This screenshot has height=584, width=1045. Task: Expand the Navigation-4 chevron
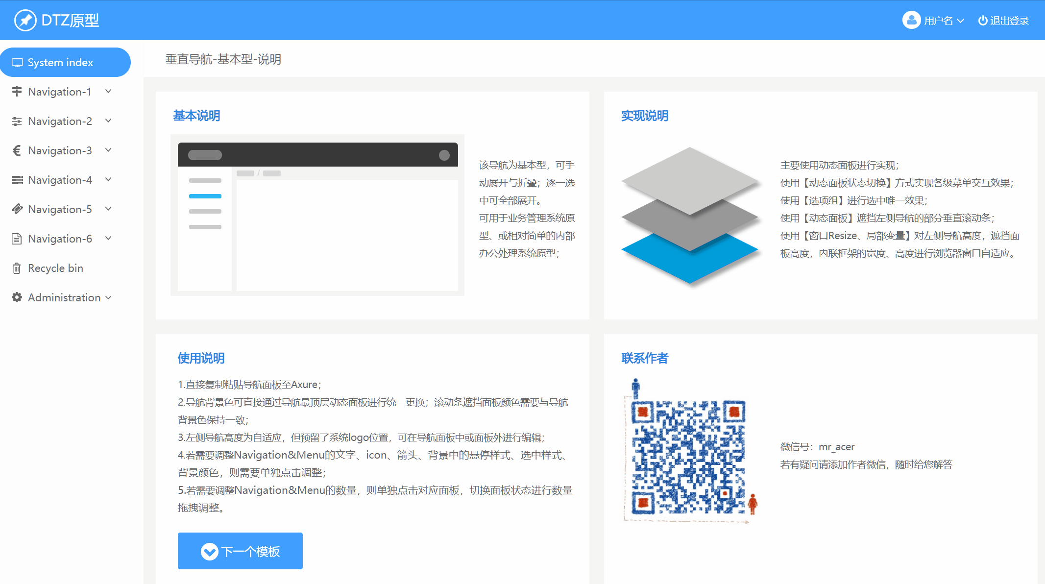click(108, 180)
